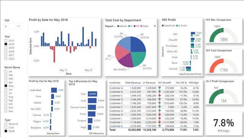Click the IT legend color dot
Viewport: 244px width, 137px height.
coord(129,26)
